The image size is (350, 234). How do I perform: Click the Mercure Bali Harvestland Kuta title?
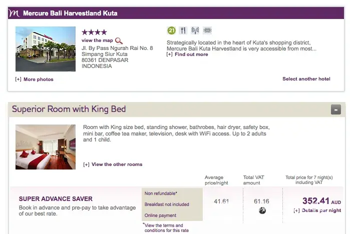tap(70, 13)
